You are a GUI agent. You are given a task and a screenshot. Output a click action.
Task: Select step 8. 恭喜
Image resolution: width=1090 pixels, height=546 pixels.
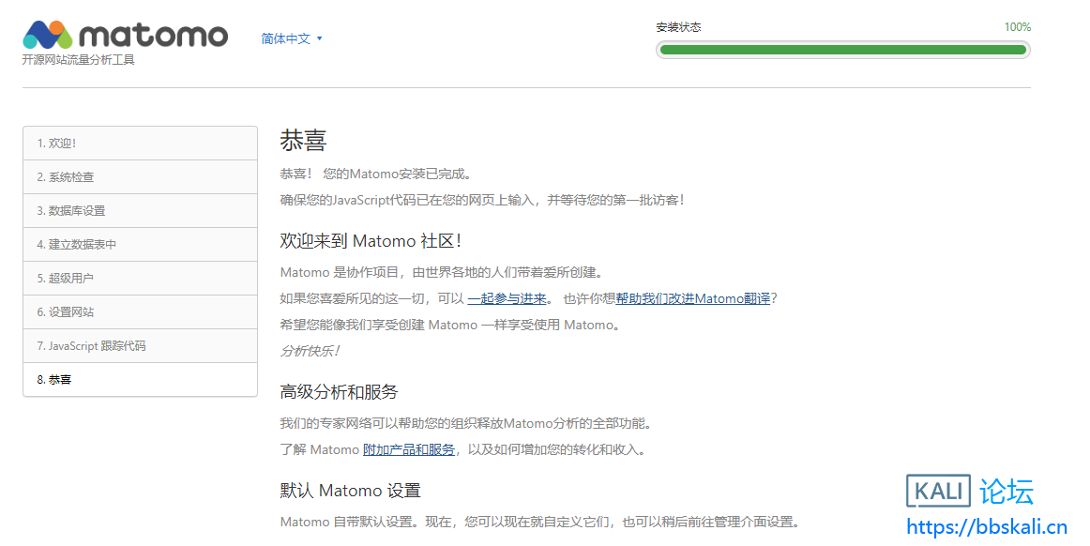pos(140,380)
